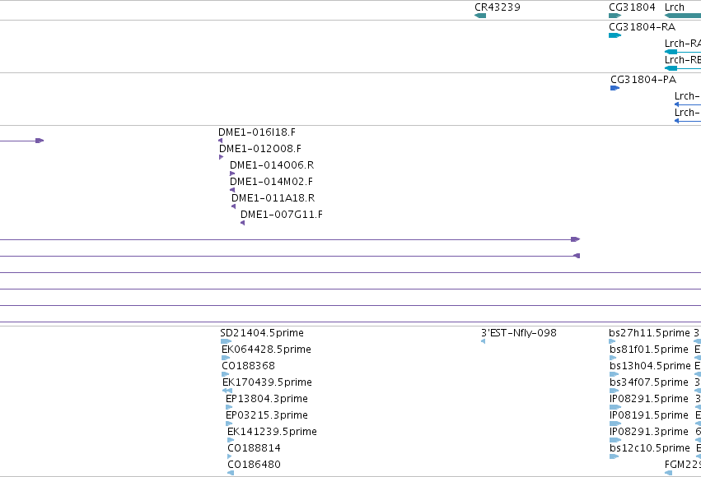
Task: Click the CO188368 EST label
Action: pyautogui.click(x=248, y=366)
